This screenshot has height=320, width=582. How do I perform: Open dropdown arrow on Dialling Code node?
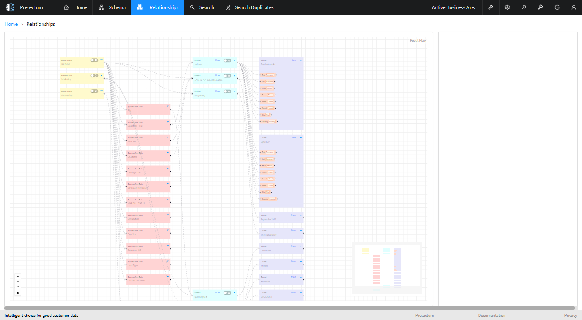tap(168, 169)
